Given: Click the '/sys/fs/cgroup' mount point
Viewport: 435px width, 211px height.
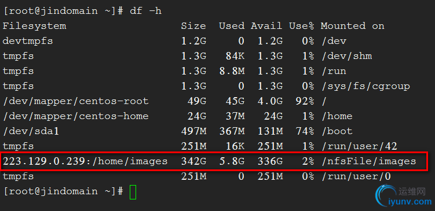Looking at the screenshot, I should click(x=365, y=86).
